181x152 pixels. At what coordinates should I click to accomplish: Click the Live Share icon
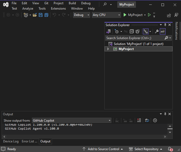(169, 15)
